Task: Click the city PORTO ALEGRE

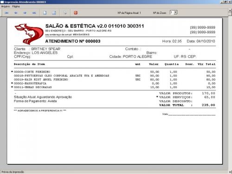Action: coord(137,57)
